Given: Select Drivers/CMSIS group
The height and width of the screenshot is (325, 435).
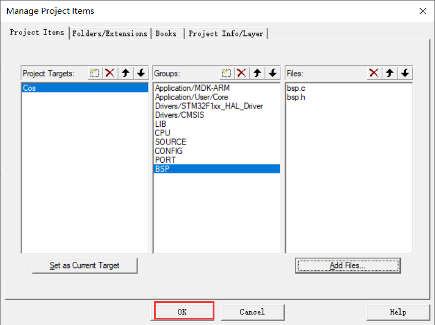Looking at the screenshot, I should pyautogui.click(x=216, y=115).
